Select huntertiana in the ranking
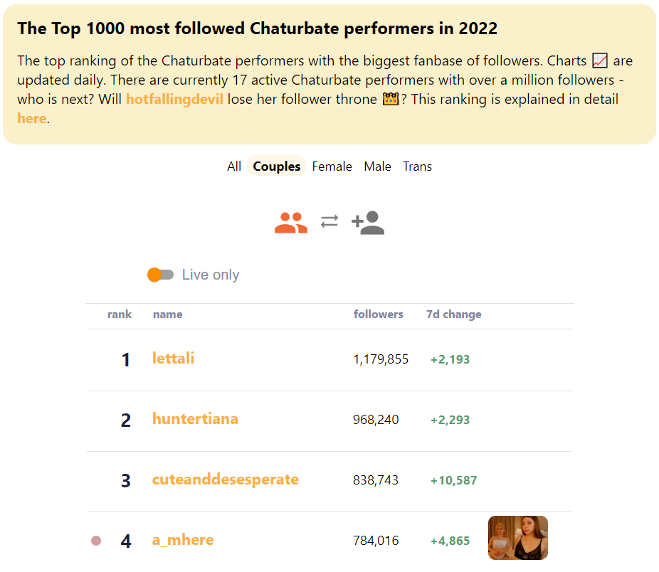This screenshot has height=572, width=659. tap(195, 419)
